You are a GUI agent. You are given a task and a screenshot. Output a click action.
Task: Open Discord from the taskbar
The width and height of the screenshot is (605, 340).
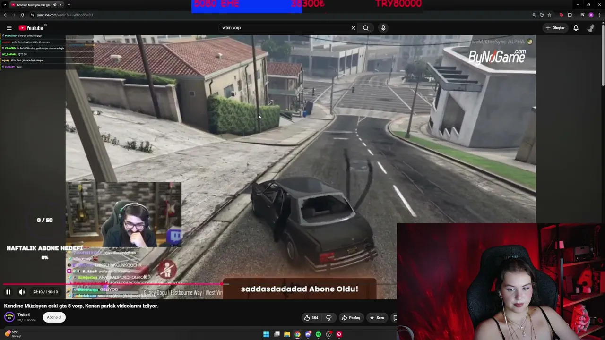pos(308,334)
